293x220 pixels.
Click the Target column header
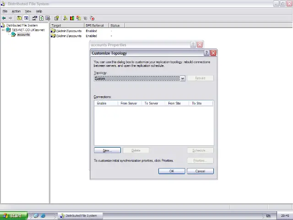[x=67, y=26]
